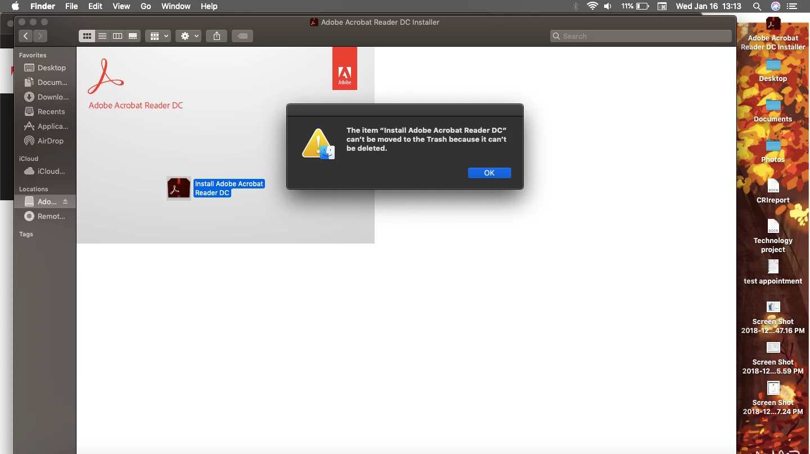This screenshot has width=810, height=454.
Task: Open the File menu
Action: [71, 6]
